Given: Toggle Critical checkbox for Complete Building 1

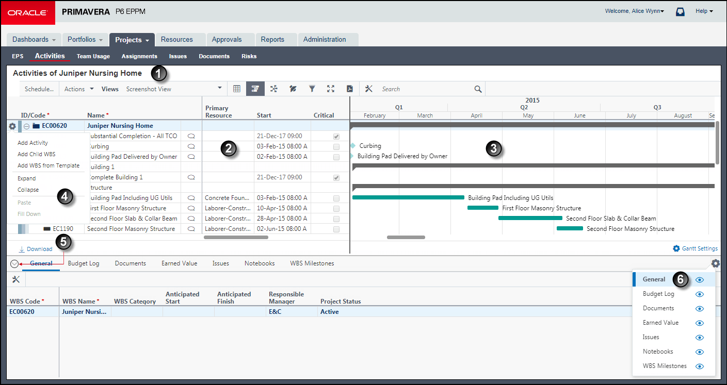Looking at the screenshot, I should (336, 178).
